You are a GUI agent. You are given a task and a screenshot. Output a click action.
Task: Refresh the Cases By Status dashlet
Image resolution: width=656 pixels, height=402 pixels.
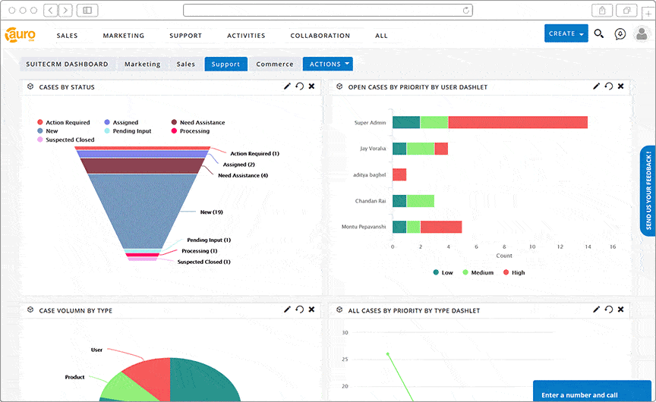tap(300, 86)
